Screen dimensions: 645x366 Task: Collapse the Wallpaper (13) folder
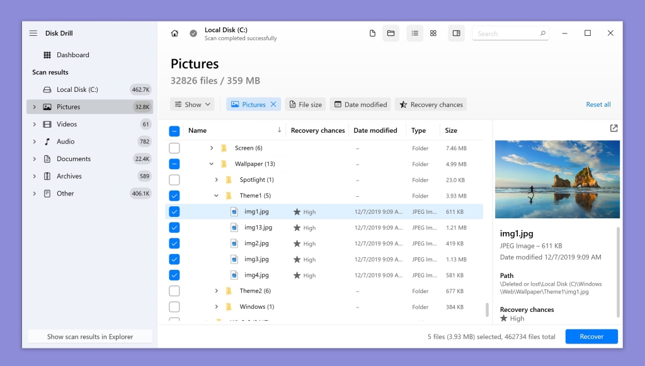click(x=211, y=164)
